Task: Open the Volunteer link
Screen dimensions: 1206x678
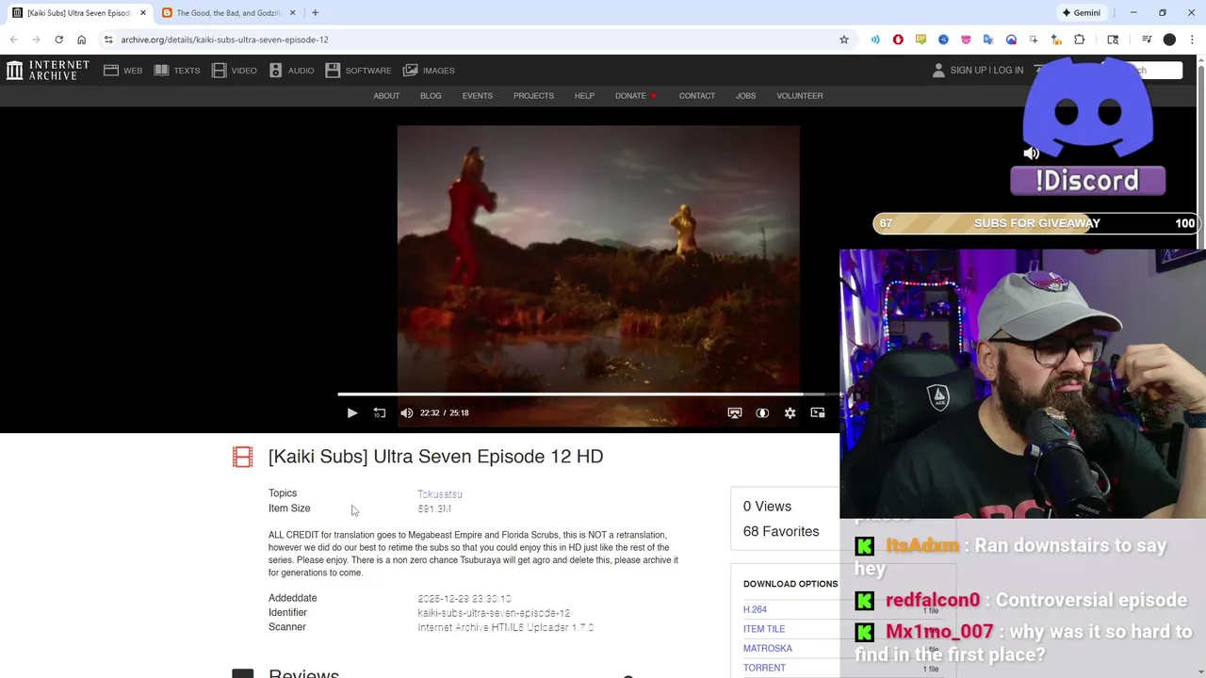Action: click(800, 96)
